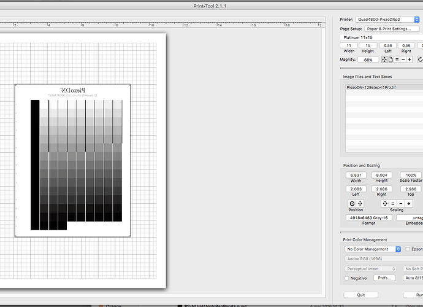The height and width of the screenshot is (307, 423).
Task: Click the Scale Factor field showing 100%
Action: [x=411, y=175]
